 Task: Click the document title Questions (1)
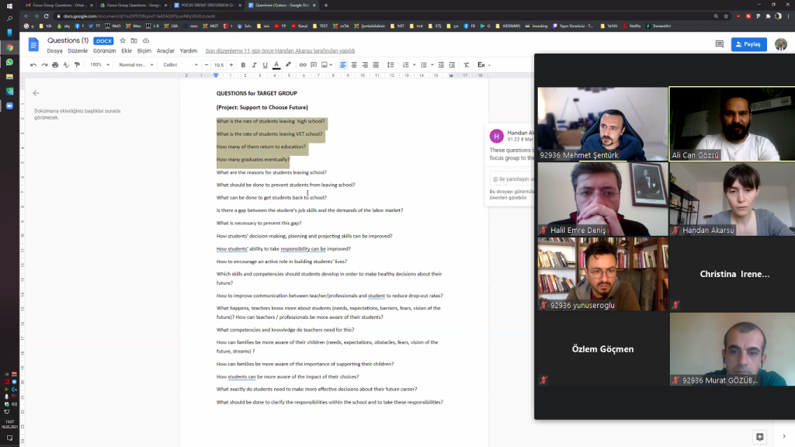(68, 40)
